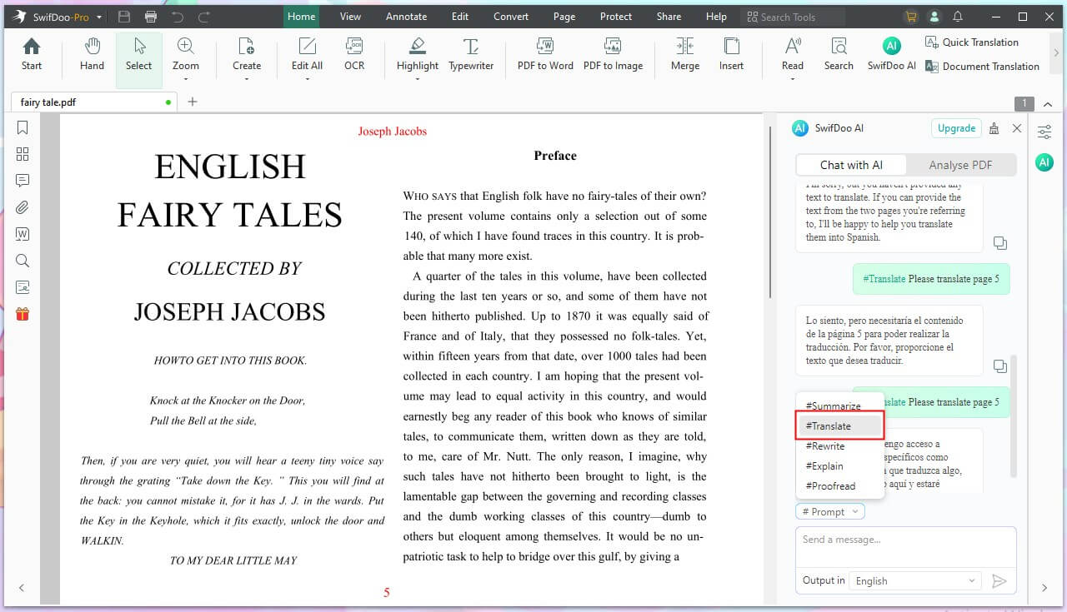Select the Typewriter tool
Image resolution: width=1067 pixels, height=612 pixels.
point(471,55)
